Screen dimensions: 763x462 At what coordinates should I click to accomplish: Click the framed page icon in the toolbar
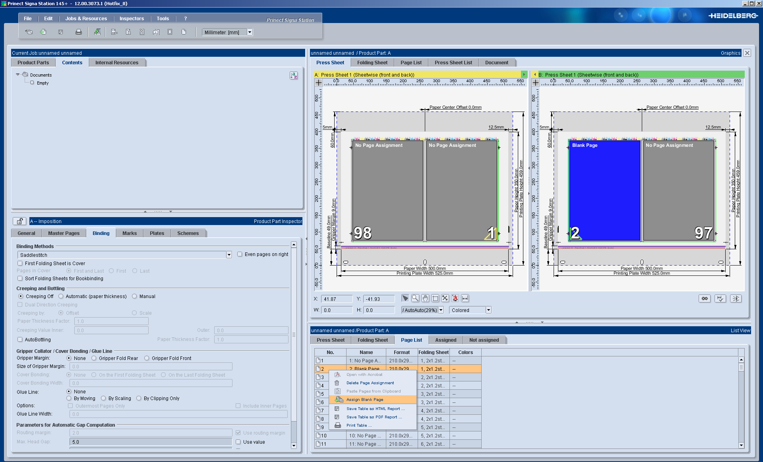pyautogui.click(x=170, y=32)
